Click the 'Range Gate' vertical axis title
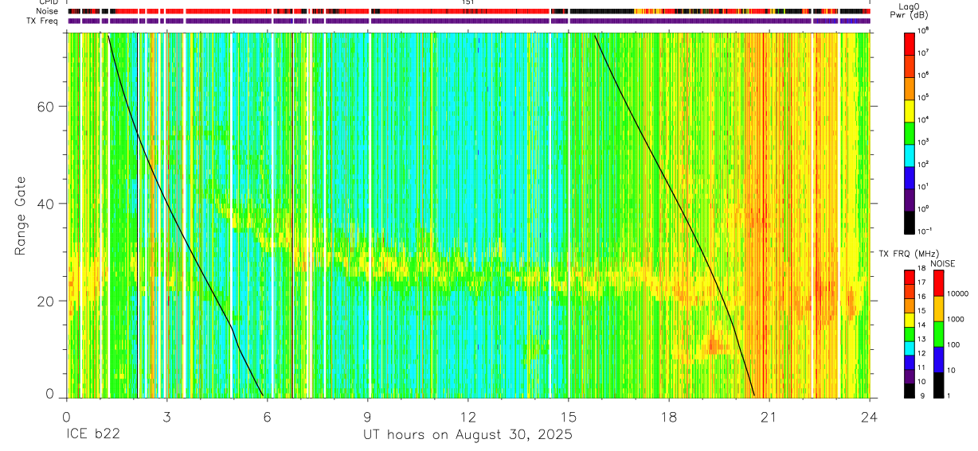 pos(21,215)
